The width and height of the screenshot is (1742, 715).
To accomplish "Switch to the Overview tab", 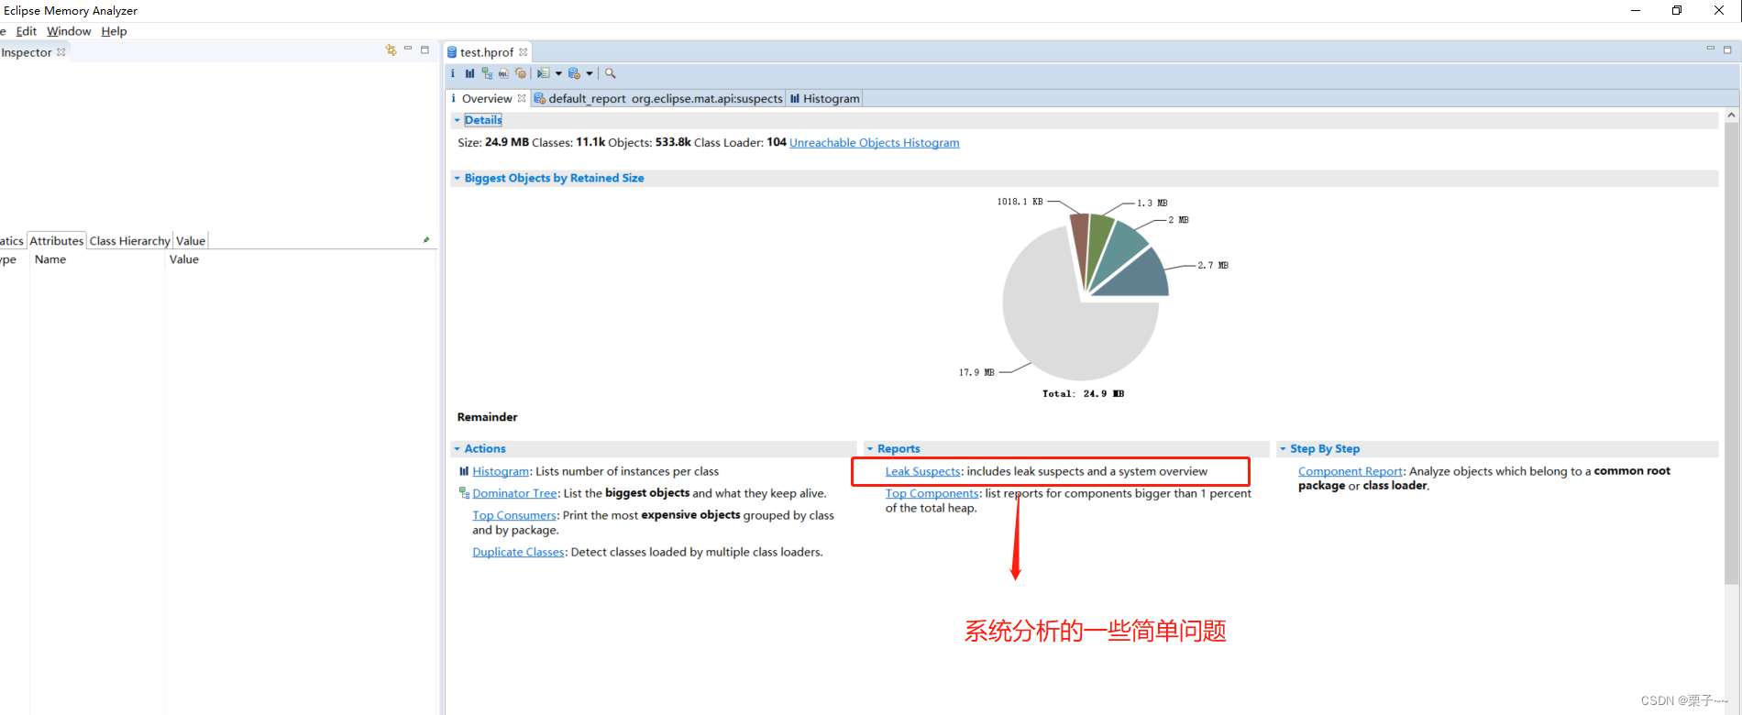I will pos(487,98).
